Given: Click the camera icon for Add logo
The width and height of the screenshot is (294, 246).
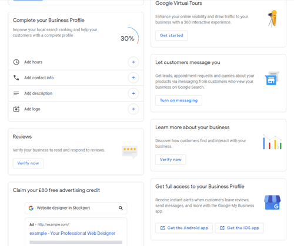Looking at the screenshot, I should tap(16, 109).
